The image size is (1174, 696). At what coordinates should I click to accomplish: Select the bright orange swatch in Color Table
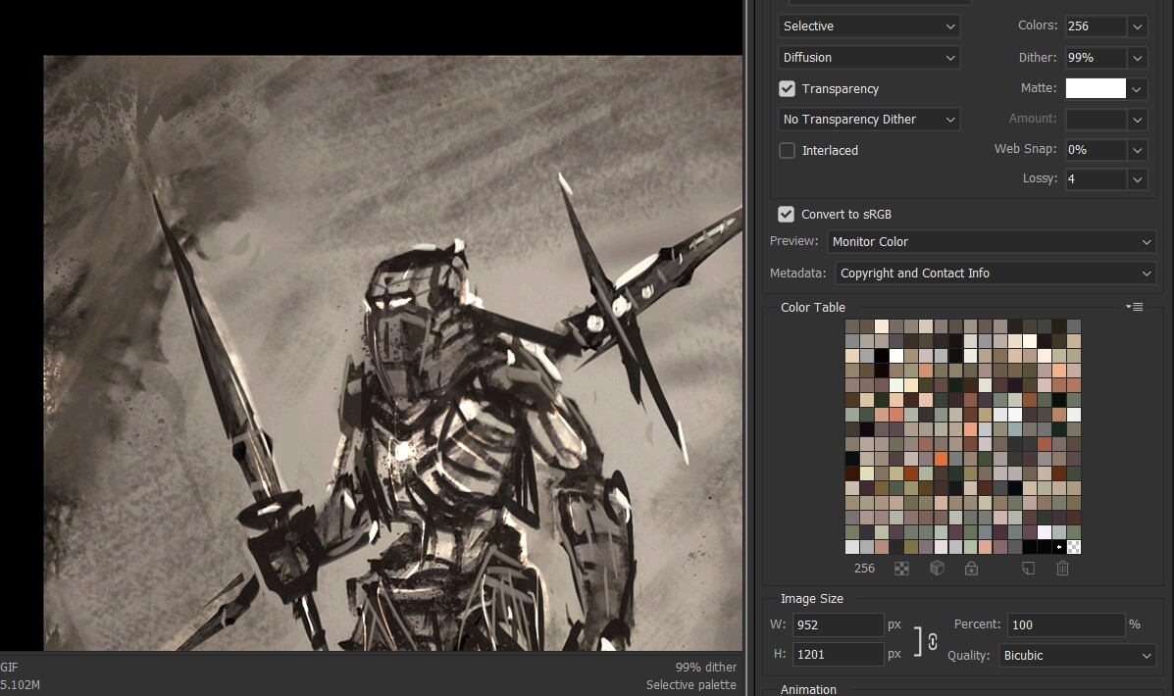coord(941,459)
